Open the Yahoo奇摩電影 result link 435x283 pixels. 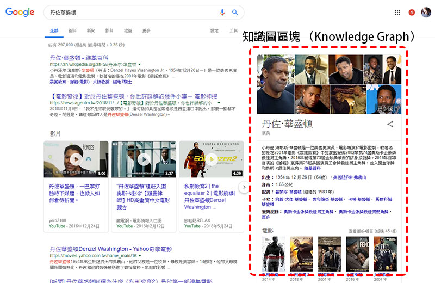coord(111,249)
